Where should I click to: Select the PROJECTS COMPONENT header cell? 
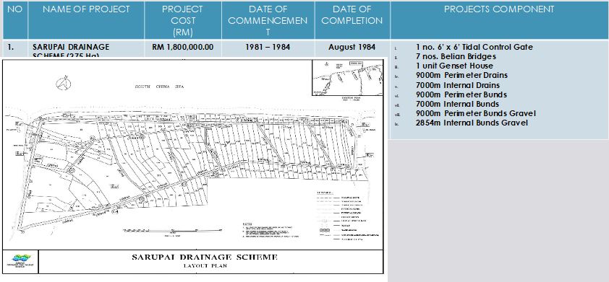pos(499,20)
